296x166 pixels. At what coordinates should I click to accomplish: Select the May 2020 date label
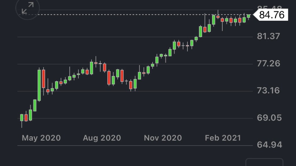41,138
